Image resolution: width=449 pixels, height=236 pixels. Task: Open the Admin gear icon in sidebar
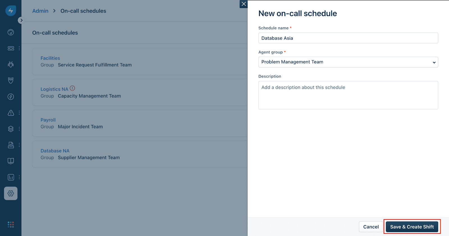(11, 193)
